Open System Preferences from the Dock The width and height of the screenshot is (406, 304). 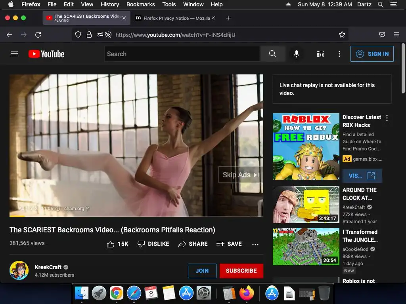click(x=203, y=293)
